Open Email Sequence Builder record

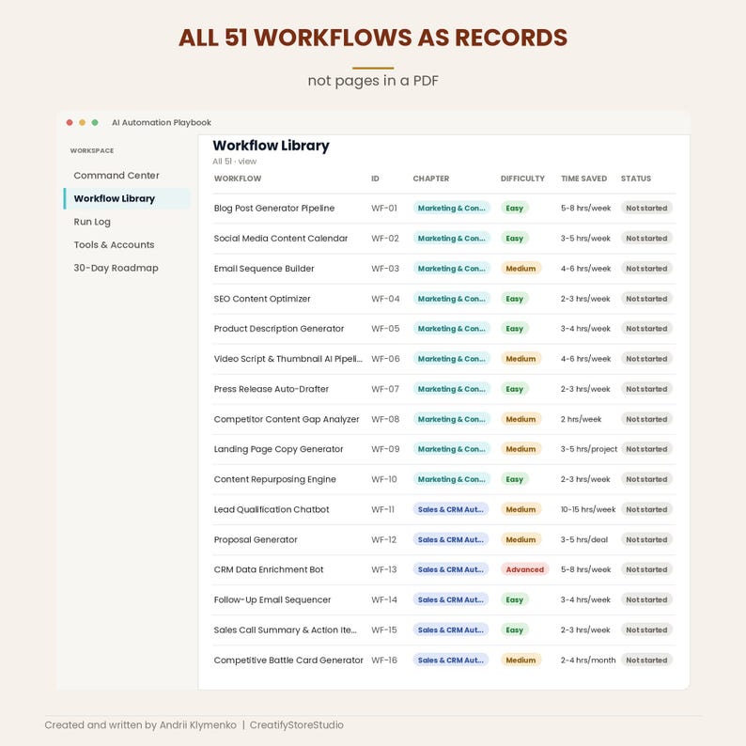264,269
